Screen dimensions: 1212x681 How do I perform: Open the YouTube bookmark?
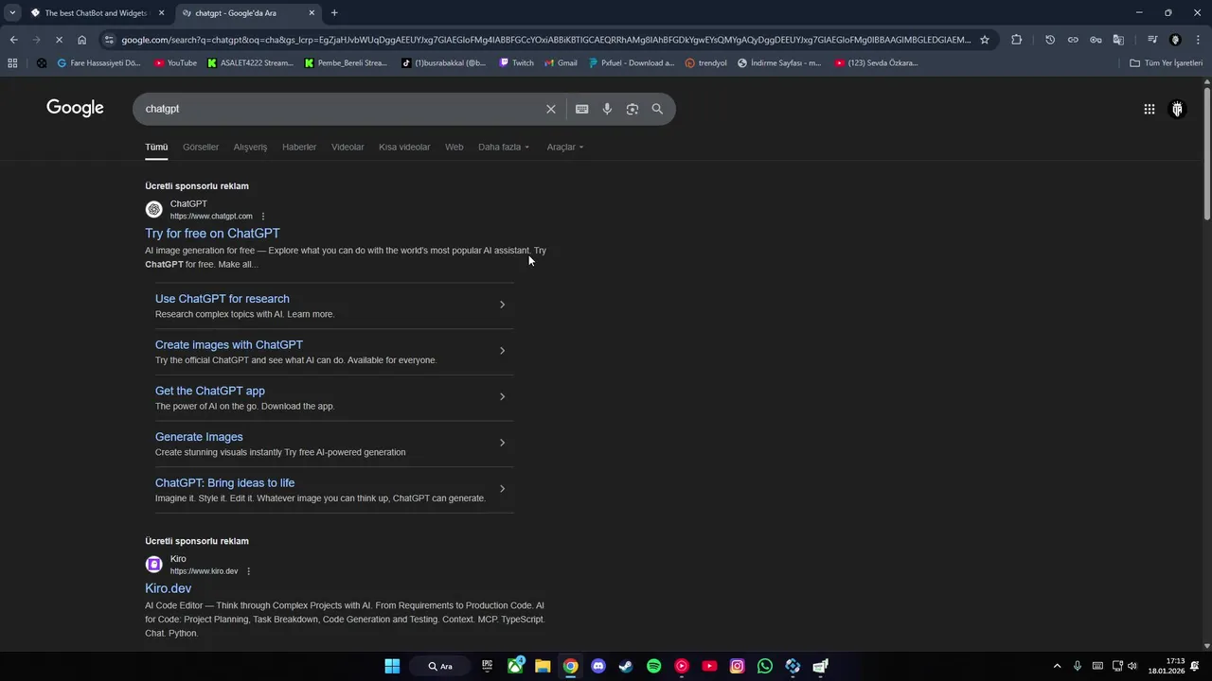point(174,63)
